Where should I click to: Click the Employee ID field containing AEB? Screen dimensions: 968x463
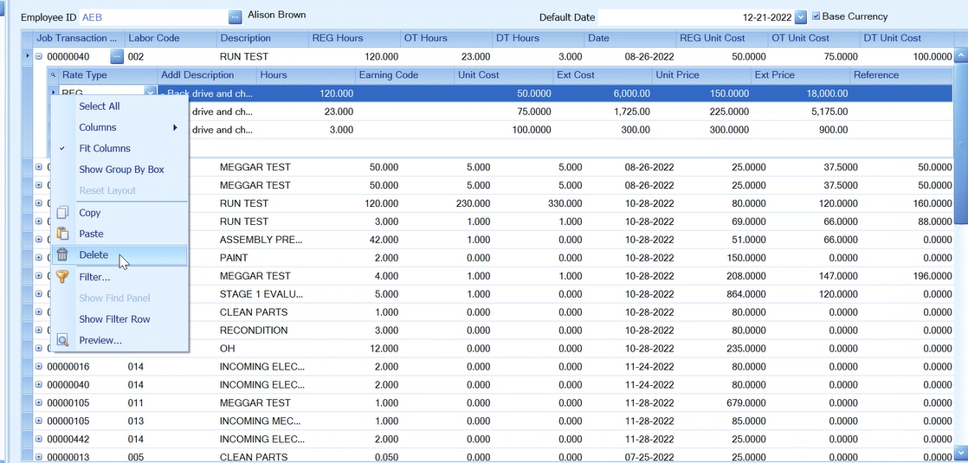coord(152,17)
